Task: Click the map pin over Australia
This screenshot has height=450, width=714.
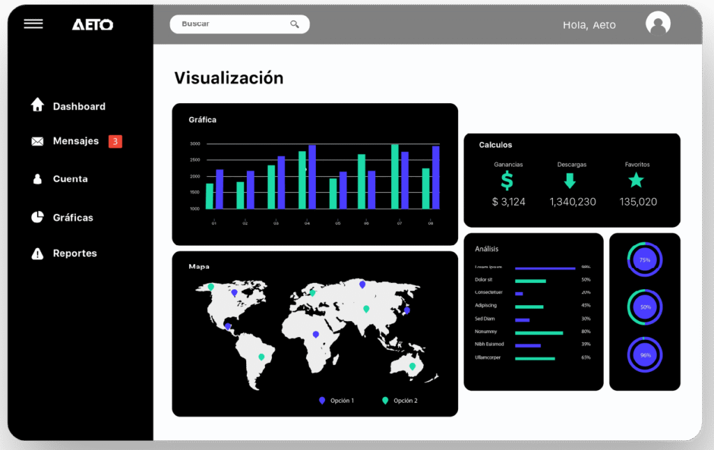Action: point(412,366)
